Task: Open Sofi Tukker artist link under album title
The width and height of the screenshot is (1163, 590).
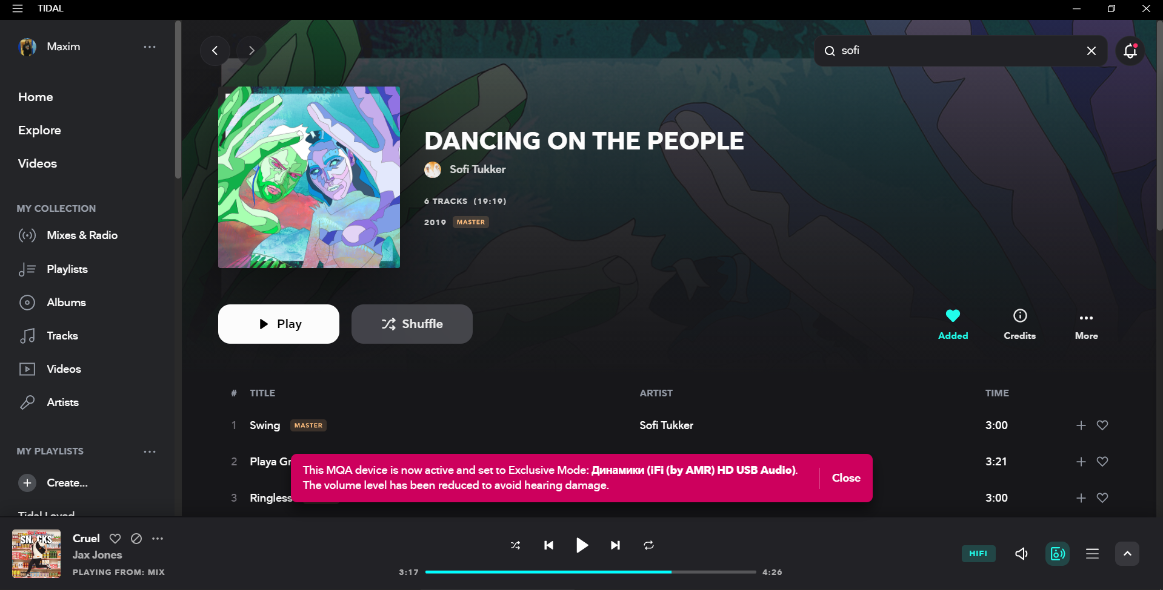Action: (477, 169)
